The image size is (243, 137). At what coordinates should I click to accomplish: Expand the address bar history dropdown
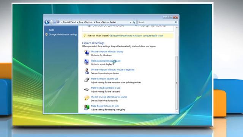click(x=130, y=22)
